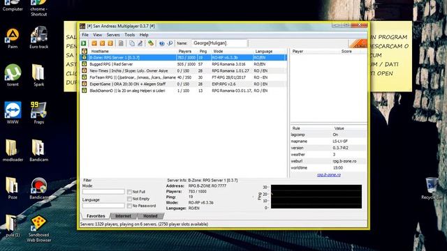Click lock icon of ForTeam RPG row
This screenshot has width=447, height=251.
point(85,77)
